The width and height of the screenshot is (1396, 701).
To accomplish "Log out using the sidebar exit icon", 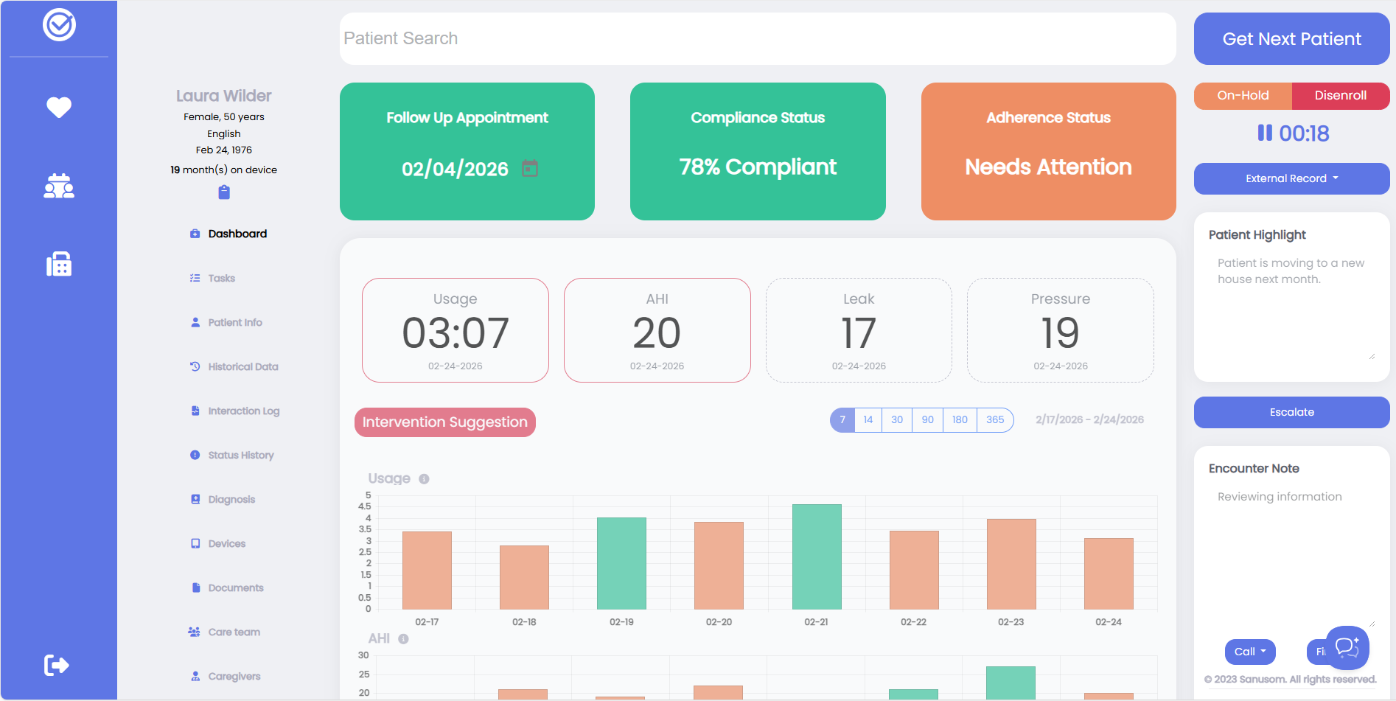I will click(x=57, y=664).
